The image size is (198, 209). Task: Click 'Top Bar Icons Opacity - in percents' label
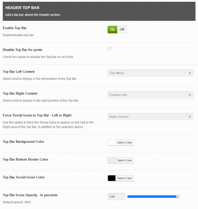coord(30,195)
